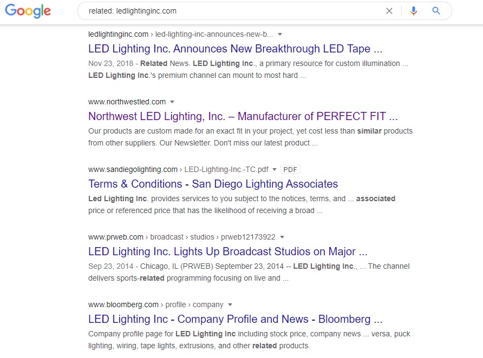Screen dimensions: 483x358
Task: Click the www.bloomberg.com breadcrumb URL
Action: (123, 304)
